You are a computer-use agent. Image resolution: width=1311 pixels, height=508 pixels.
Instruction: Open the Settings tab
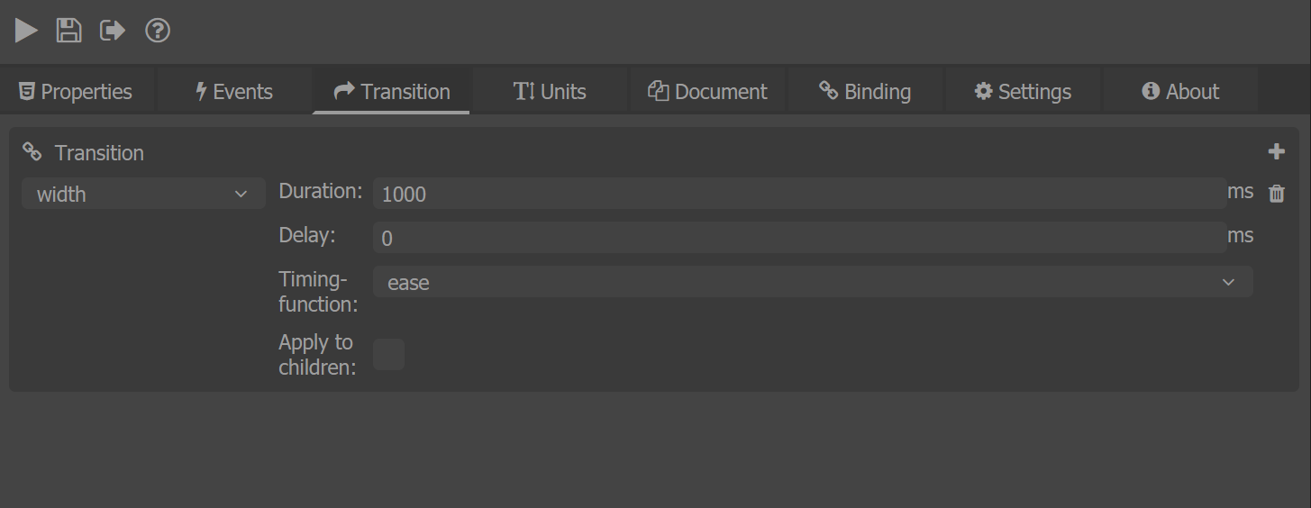[x=1023, y=91]
